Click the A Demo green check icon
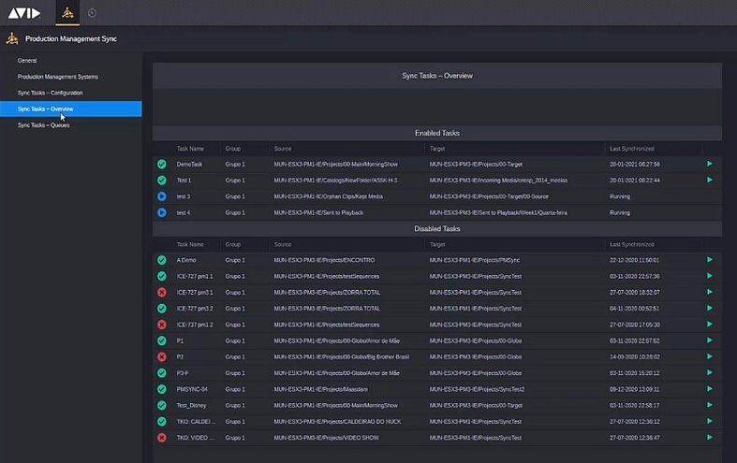Viewport: 737px width, 463px height. click(x=162, y=260)
